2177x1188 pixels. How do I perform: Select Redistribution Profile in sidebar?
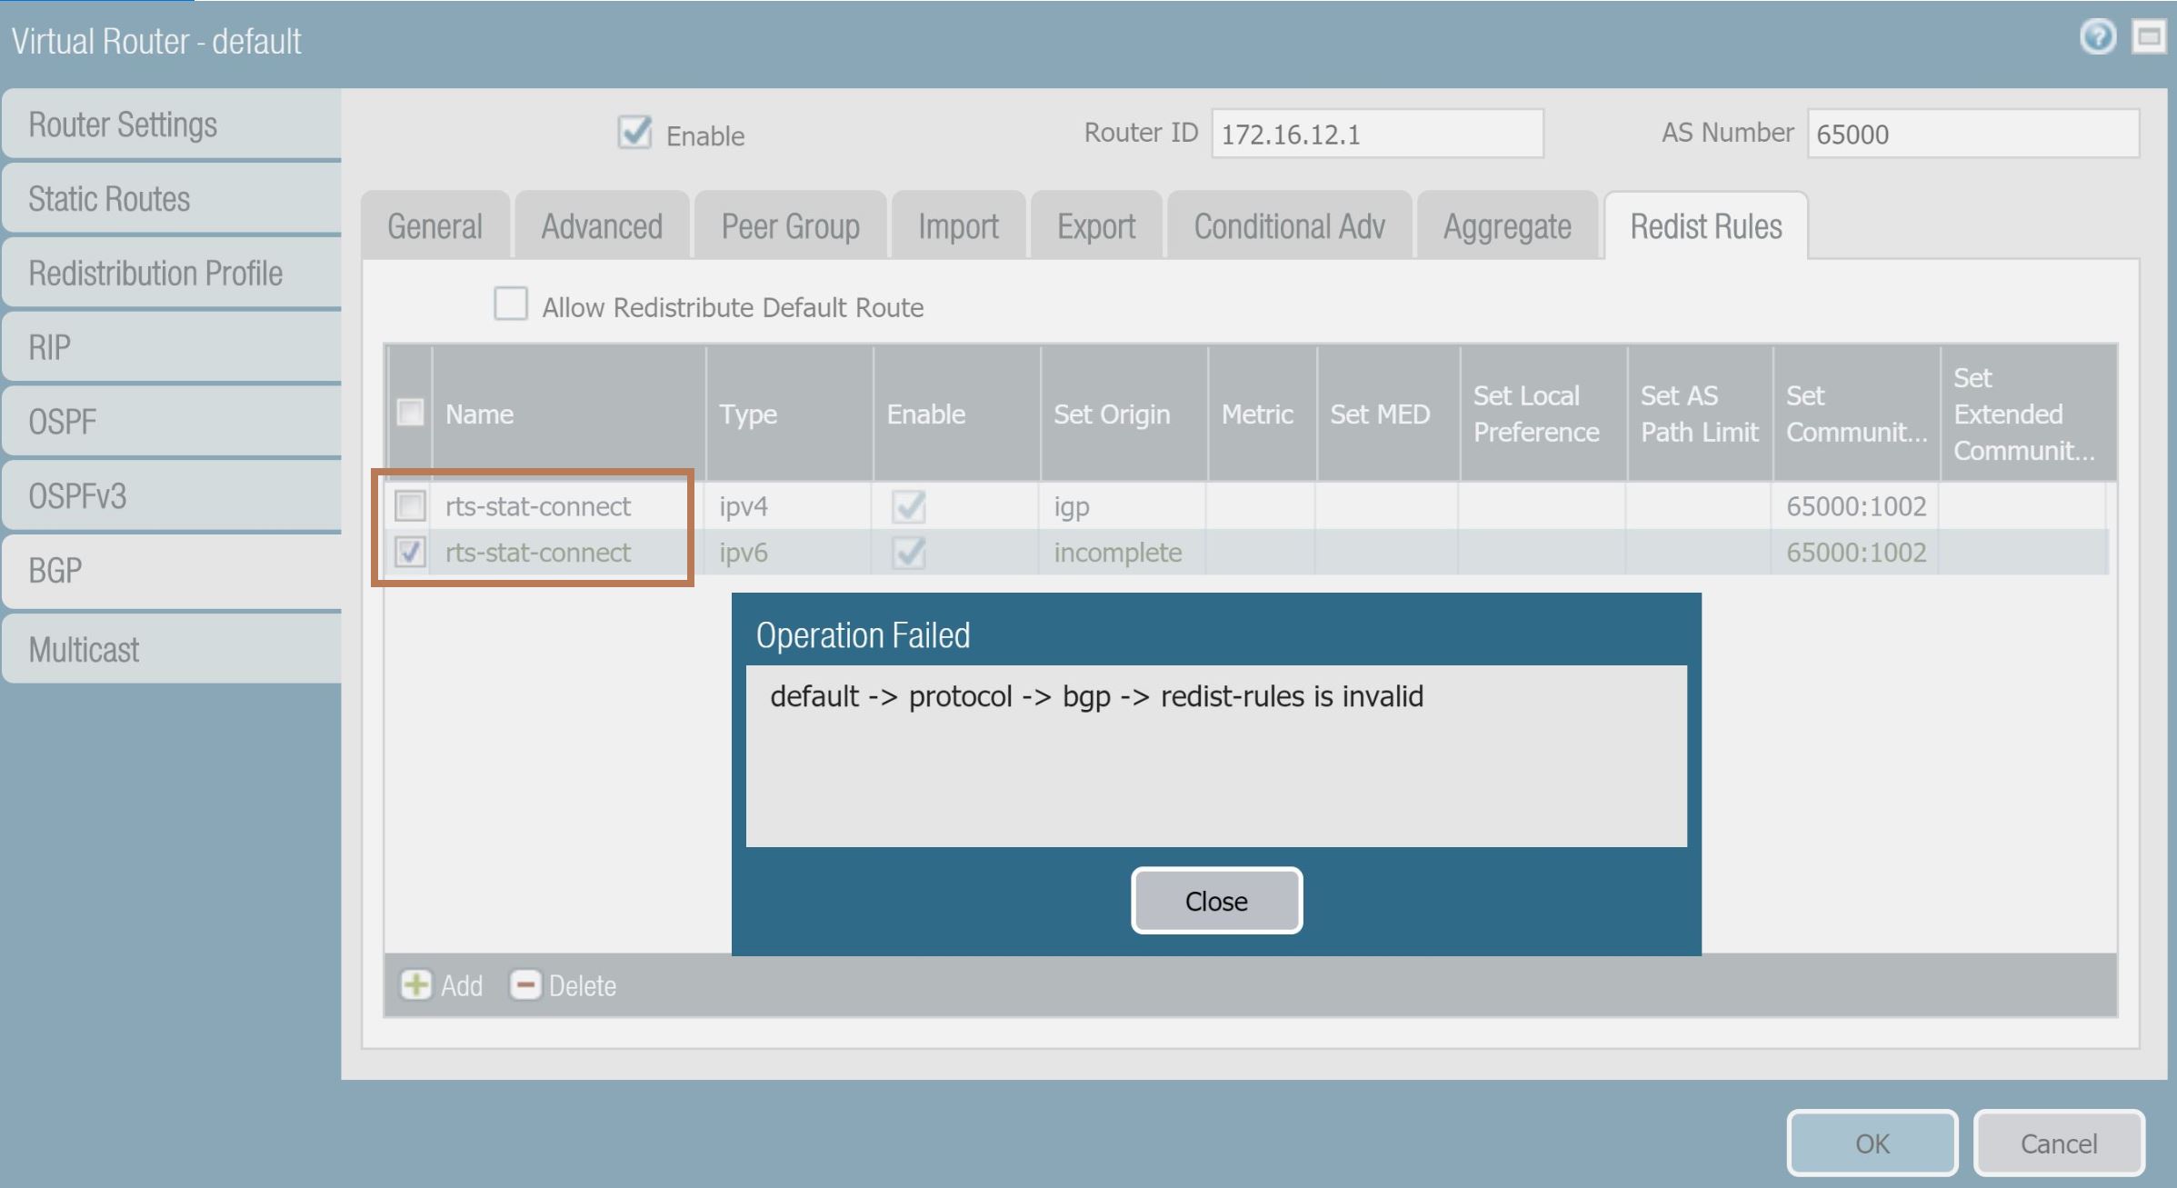(155, 273)
